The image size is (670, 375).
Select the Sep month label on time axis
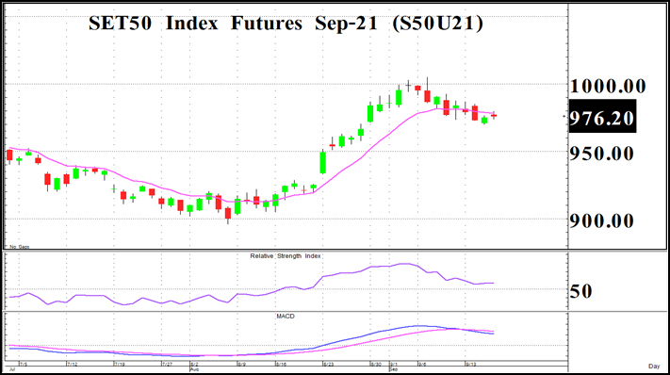pyautogui.click(x=393, y=369)
